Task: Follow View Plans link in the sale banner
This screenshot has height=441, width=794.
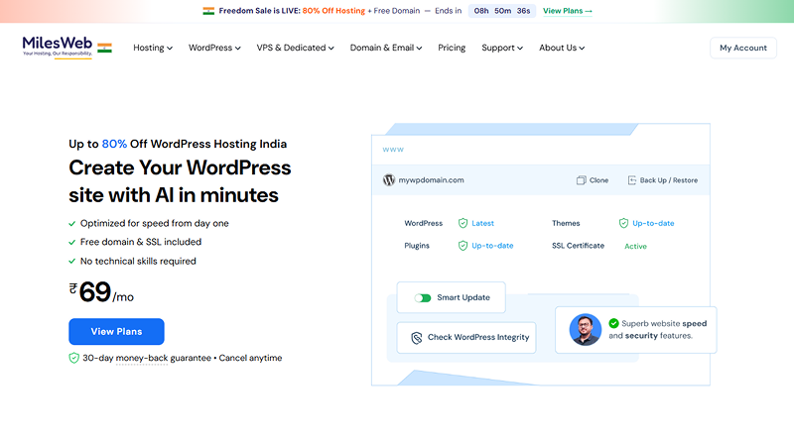Action: click(568, 11)
